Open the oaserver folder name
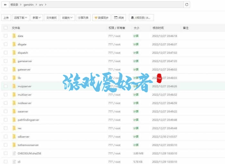The image size is (225, 164). click(23, 112)
